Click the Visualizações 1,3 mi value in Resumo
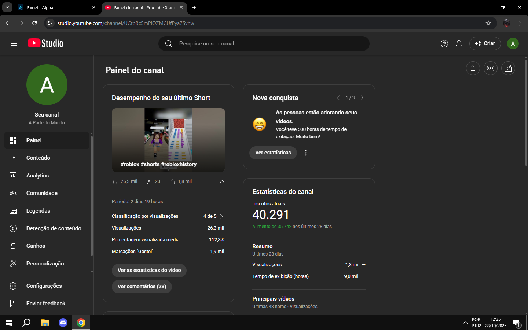 tap(352, 265)
